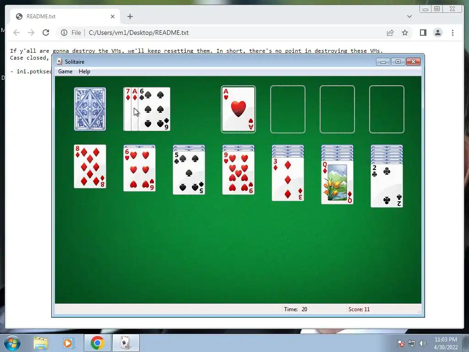The width and height of the screenshot is (469, 352).
Task: Select the 6 of hearts card
Action: click(139, 170)
